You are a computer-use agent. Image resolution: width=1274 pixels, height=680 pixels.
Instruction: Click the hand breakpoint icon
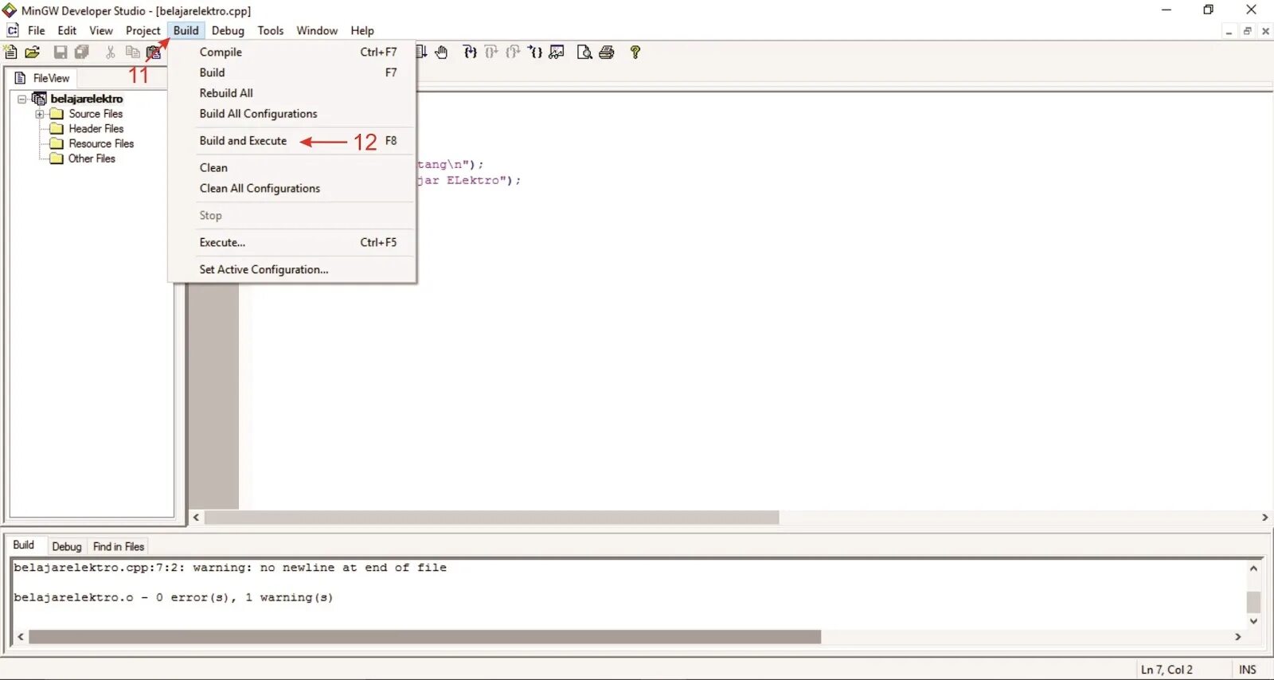click(x=442, y=52)
